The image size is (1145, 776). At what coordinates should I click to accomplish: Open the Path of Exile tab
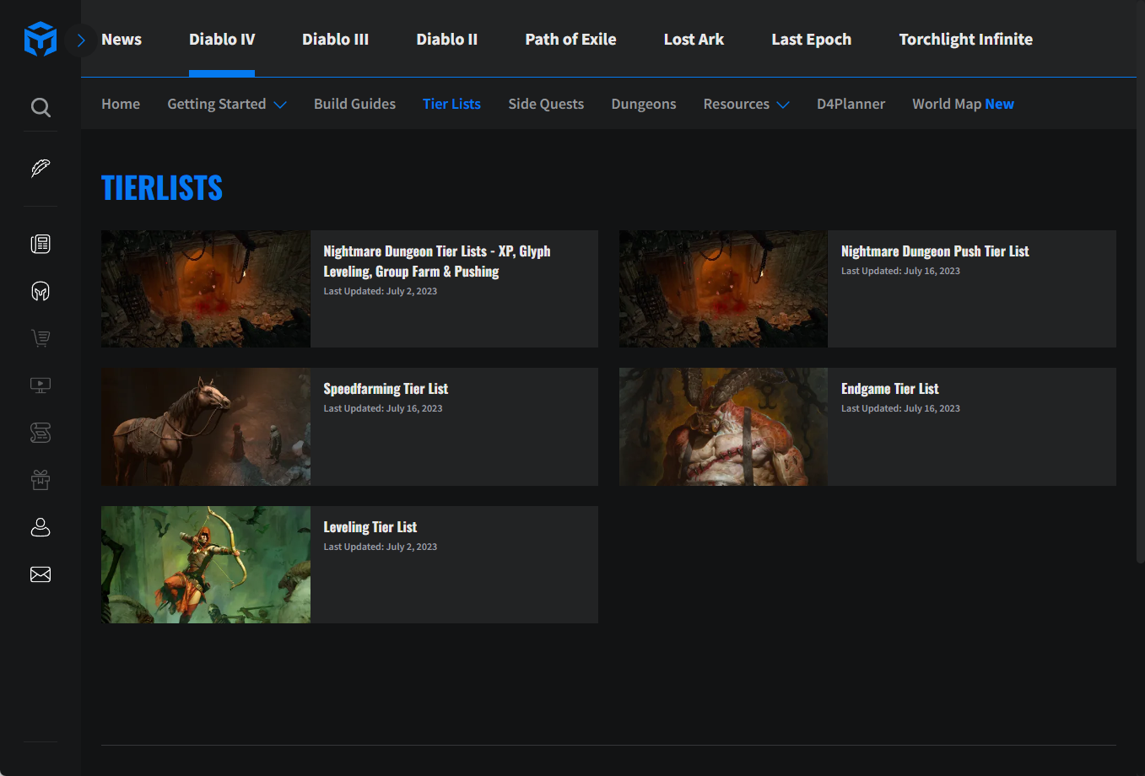tap(570, 40)
